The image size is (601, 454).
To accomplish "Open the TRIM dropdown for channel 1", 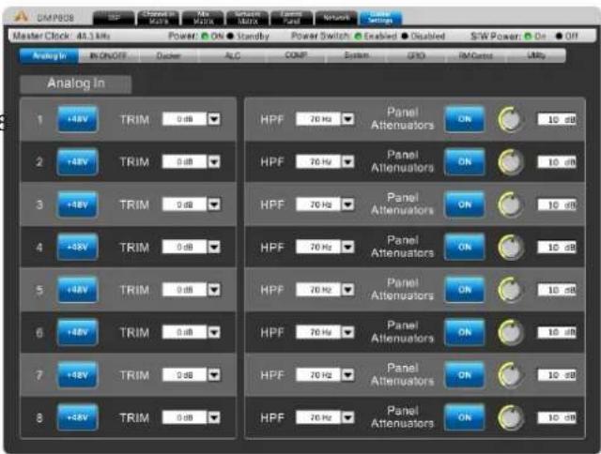I will coord(214,119).
